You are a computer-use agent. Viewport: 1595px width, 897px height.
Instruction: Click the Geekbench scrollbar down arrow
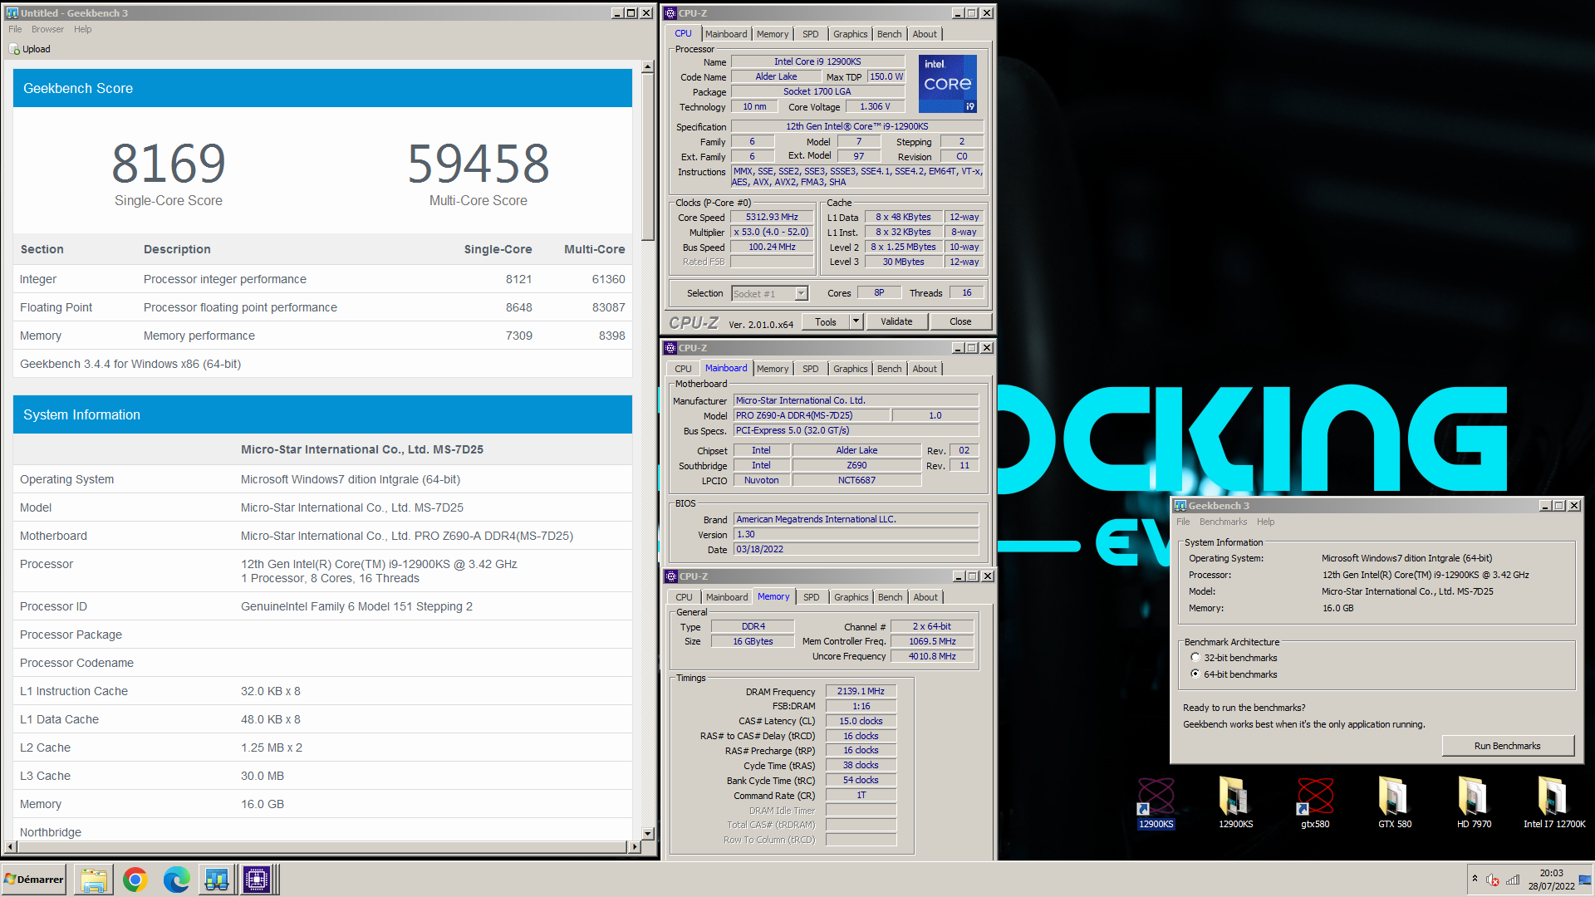pyautogui.click(x=648, y=833)
